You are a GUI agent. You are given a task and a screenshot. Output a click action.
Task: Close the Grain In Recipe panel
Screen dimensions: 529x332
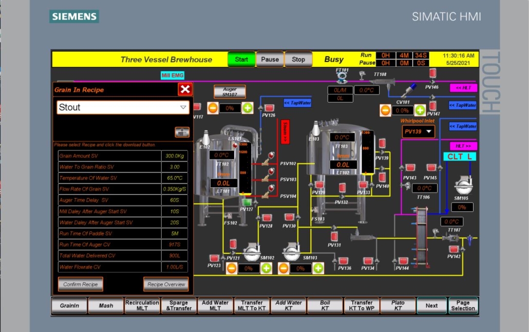point(185,89)
